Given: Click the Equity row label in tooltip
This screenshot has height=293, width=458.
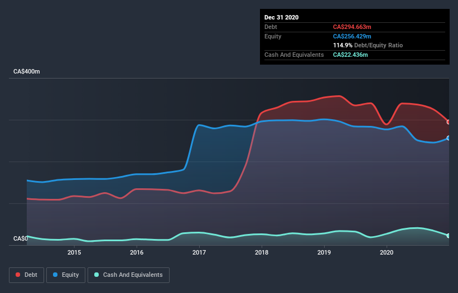Looking at the screenshot, I should point(273,36).
